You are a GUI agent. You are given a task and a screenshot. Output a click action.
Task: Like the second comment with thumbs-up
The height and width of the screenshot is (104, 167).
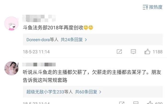[x=150, y=102]
